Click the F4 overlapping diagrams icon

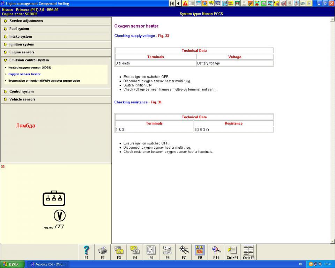click(x=135, y=252)
